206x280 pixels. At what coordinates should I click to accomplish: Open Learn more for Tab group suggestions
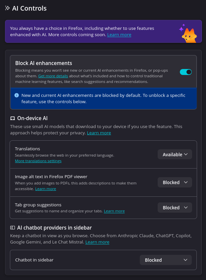[x=114, y=211]
